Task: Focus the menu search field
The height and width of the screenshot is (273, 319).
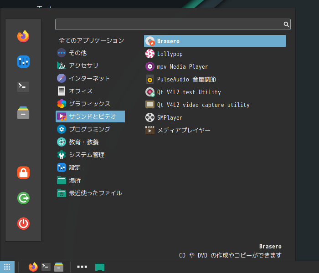Action: [173, 25]
